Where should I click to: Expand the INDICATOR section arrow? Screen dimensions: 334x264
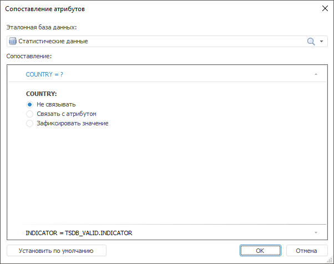(315, 233)
